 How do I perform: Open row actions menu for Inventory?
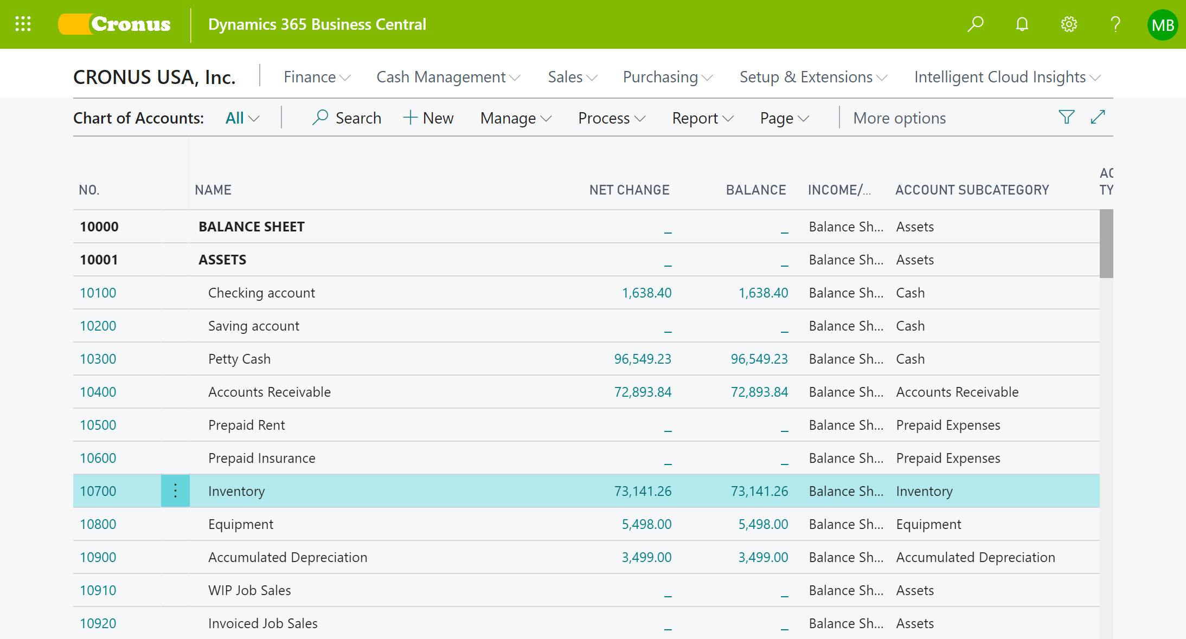(175, 491)
